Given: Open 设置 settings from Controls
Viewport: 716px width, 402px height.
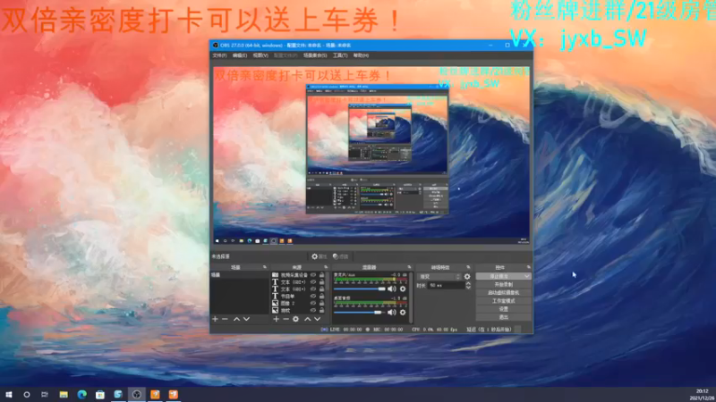Looking at the screenshot, I should [503, 309].
